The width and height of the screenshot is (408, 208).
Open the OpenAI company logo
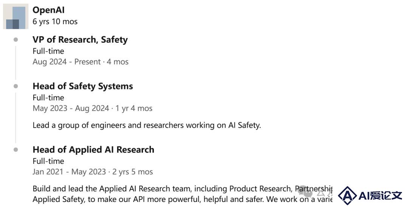15,16
